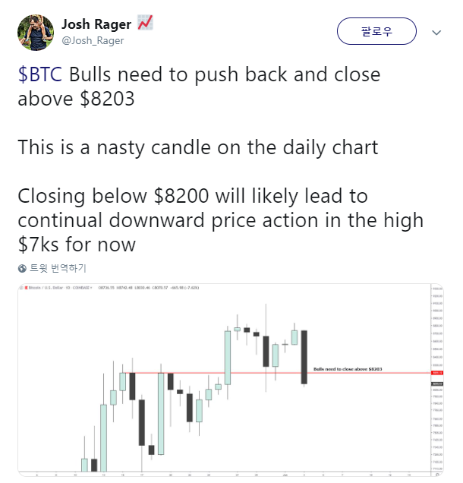463x483 pixels.
Task: Toggle the eye icon in chart header
Action: [x=21, y=288]
